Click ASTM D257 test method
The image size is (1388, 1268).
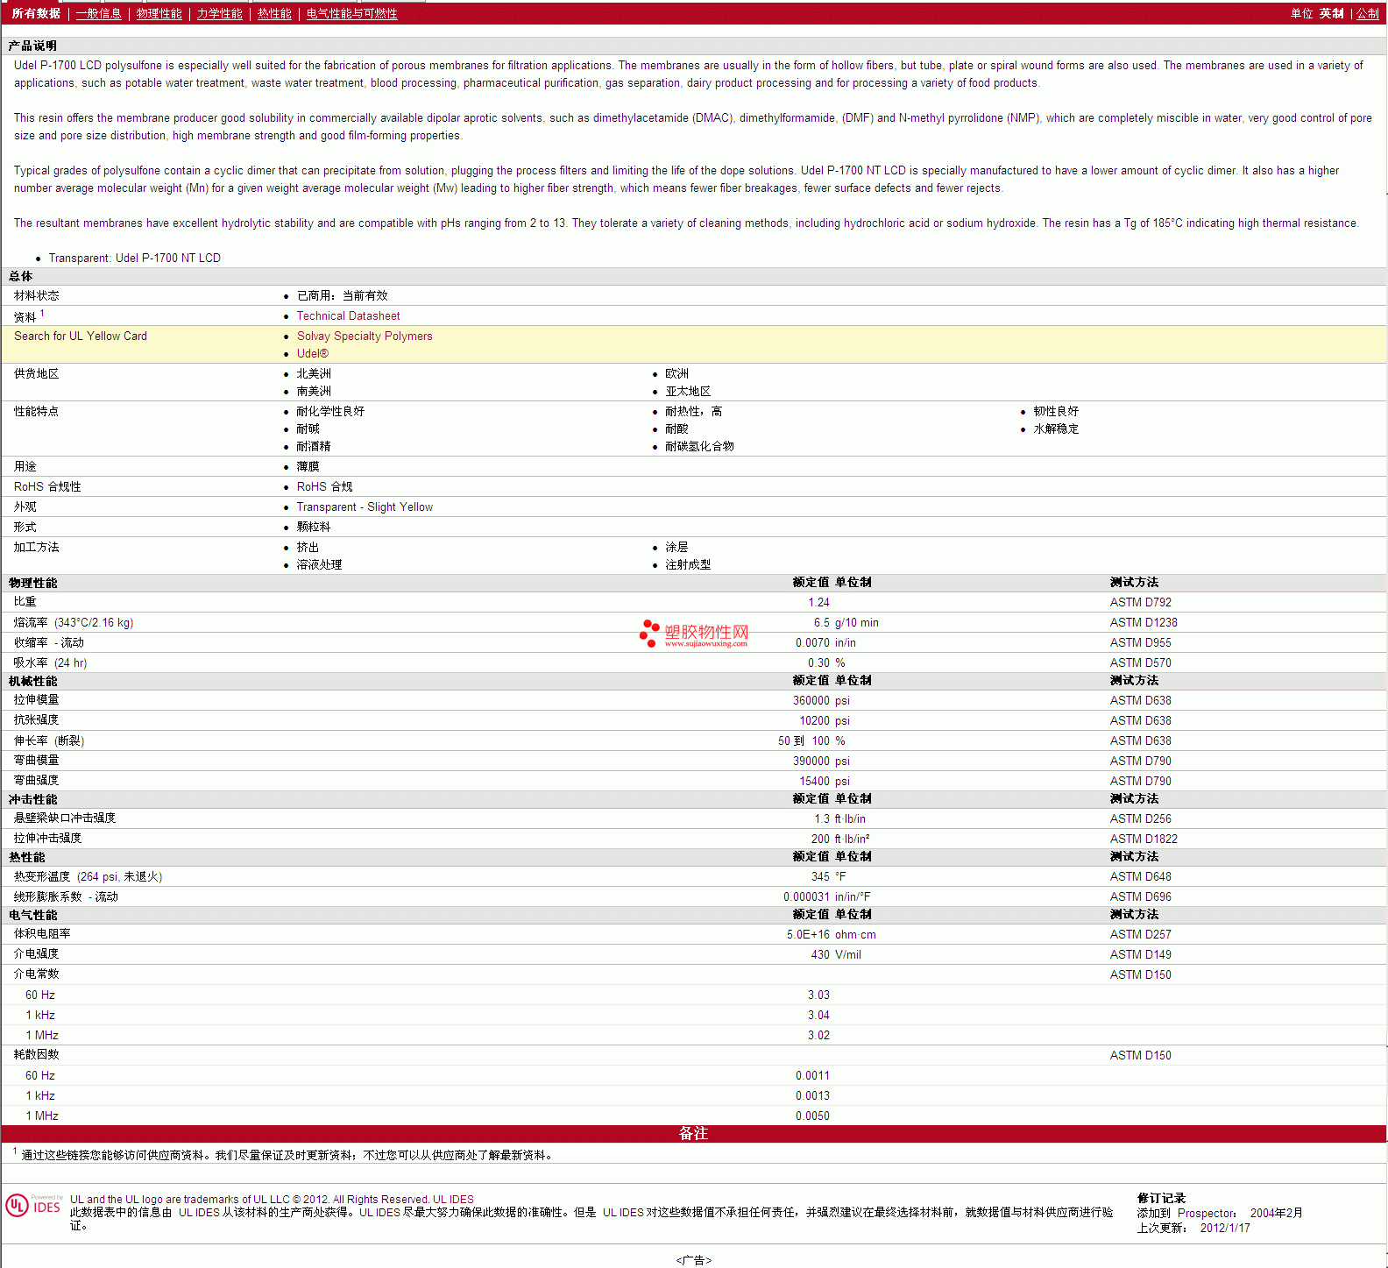click(1140, 934)
